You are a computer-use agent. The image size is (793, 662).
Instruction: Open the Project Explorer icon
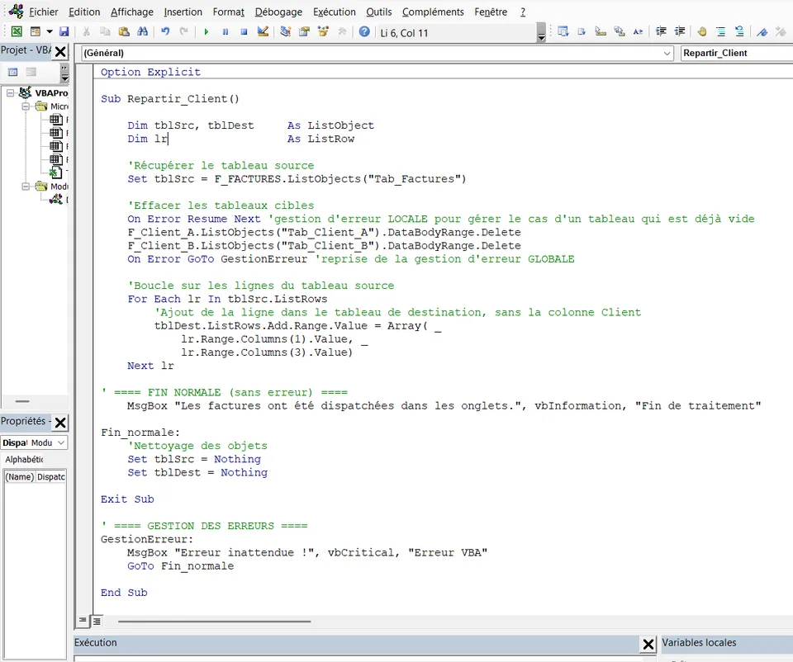[285, 31]
